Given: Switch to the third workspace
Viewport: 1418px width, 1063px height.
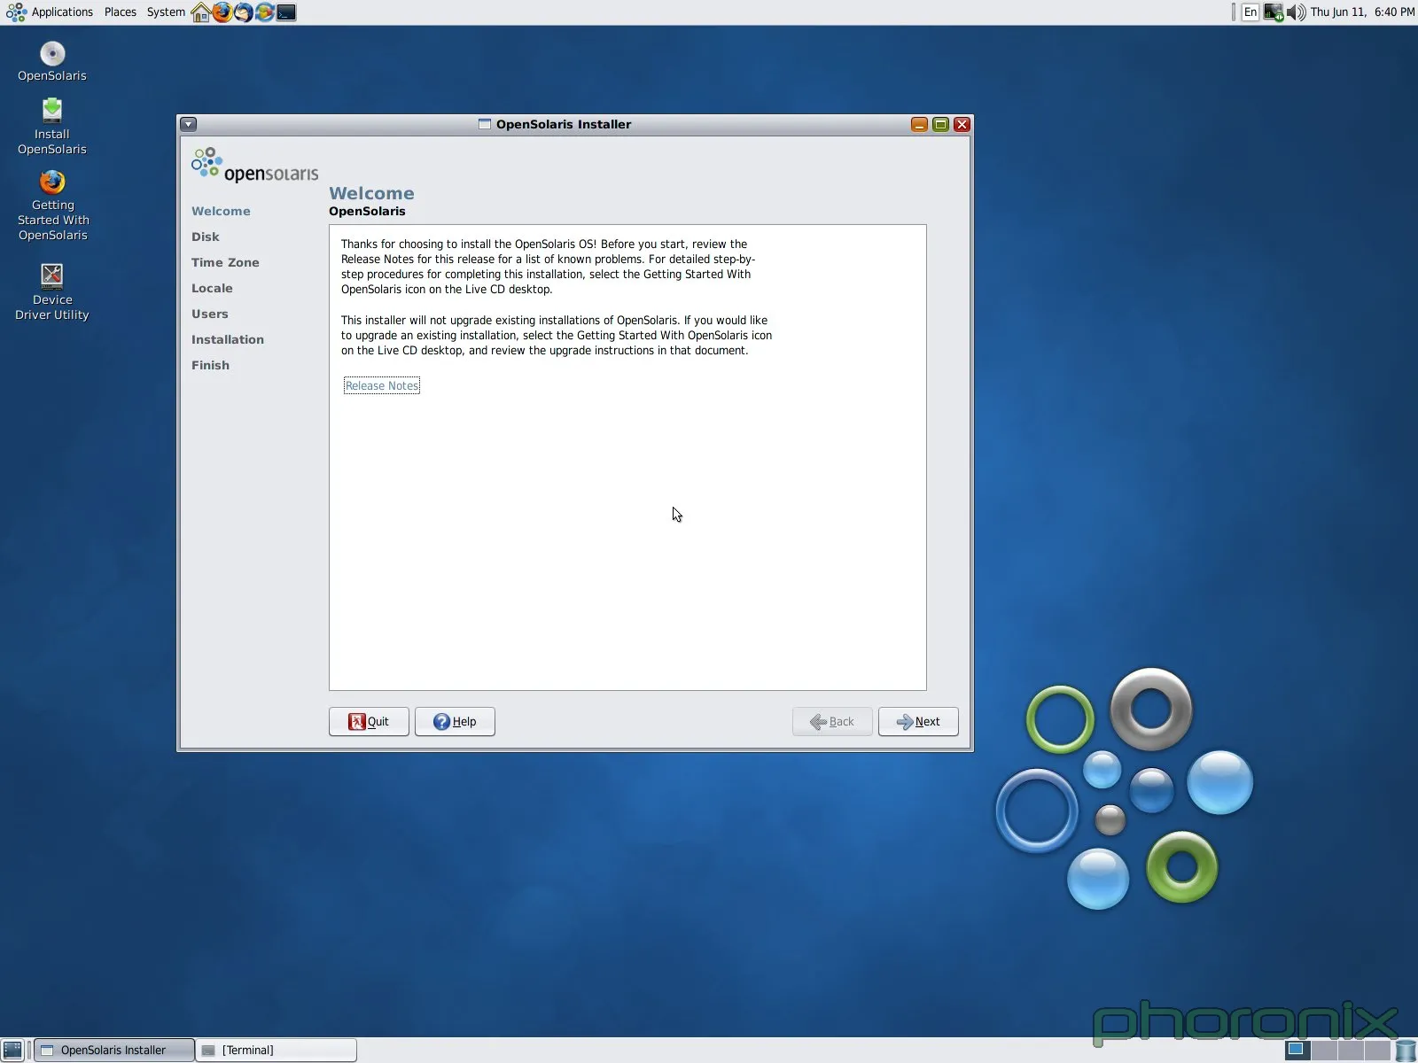Looking at the screenshot, I should point(1351,1050).
